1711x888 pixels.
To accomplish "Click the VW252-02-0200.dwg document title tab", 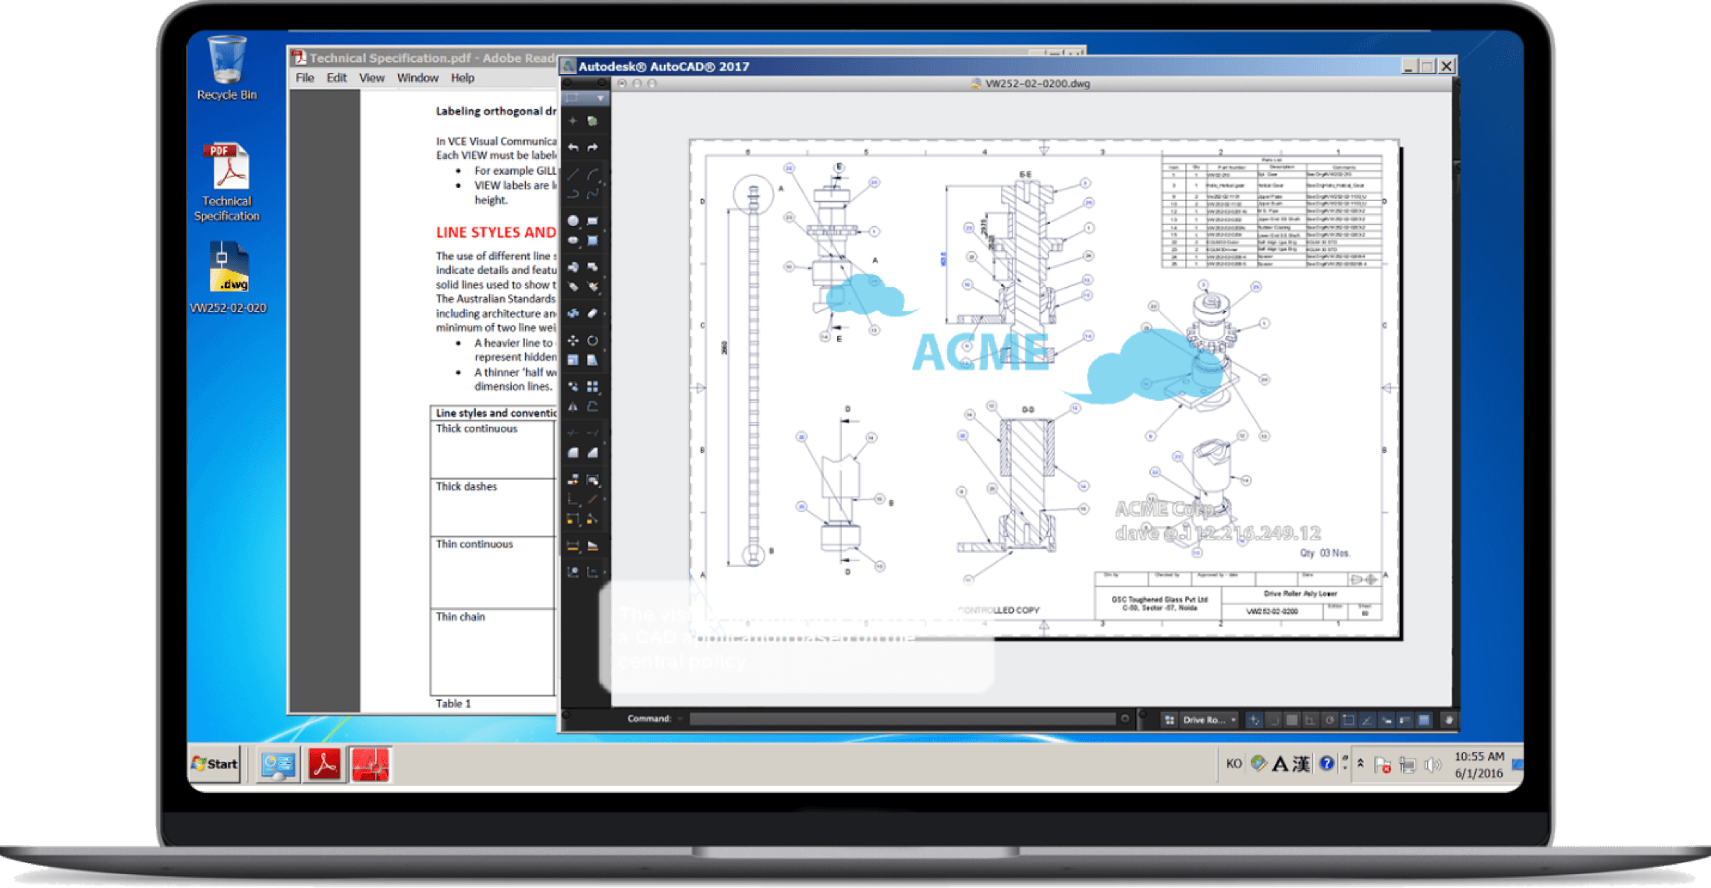I will click(x=1030, y=83).
